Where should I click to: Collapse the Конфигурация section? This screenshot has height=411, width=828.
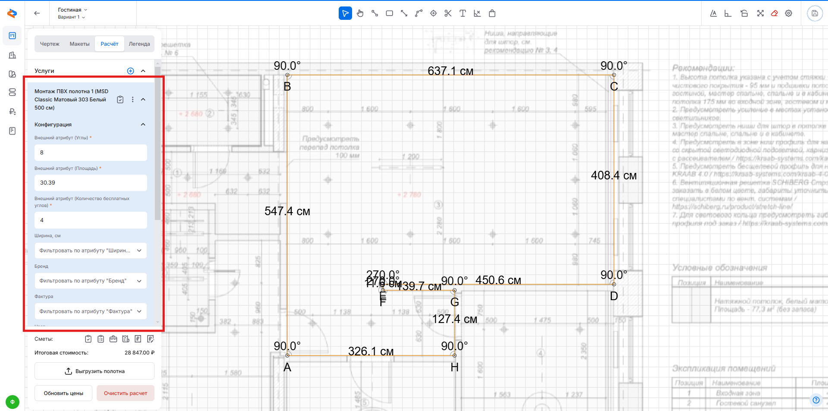pos(143,125)
